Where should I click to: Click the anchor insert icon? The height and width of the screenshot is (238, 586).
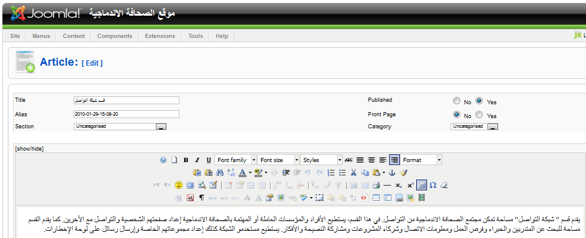point(392,172)
